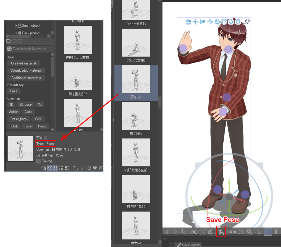This screenshot has width=281, height=247.
Task: Click focus on editing target icon
Action: [x=202, y=232]
